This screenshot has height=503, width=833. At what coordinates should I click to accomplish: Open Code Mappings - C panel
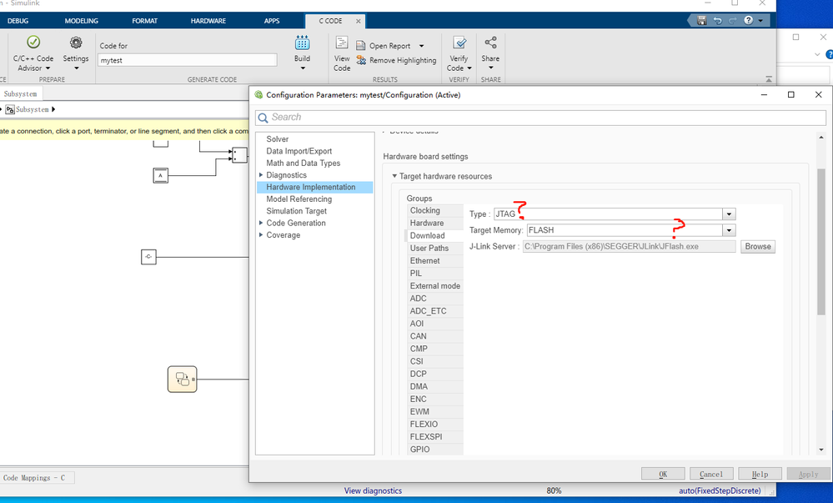click(x=34, y=477)
